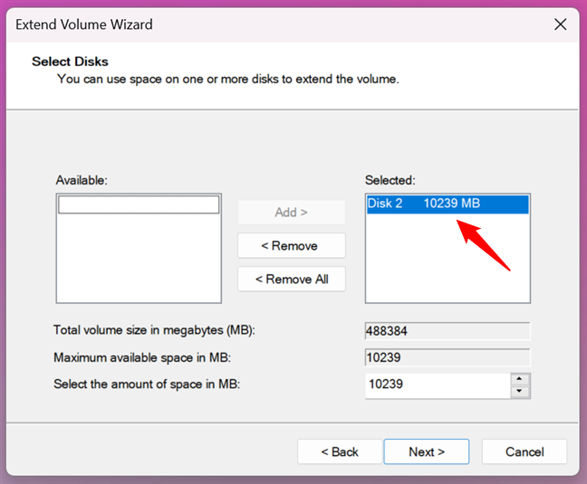This screenshot has height=484, width=587.
Task: Click the Selected: label
Action: click(390, 181)
